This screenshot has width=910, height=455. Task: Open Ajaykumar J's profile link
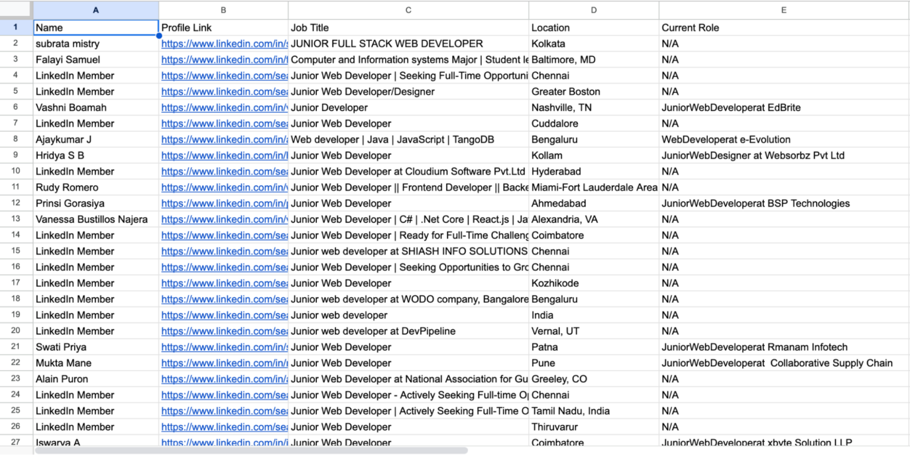tap(225, 139)
